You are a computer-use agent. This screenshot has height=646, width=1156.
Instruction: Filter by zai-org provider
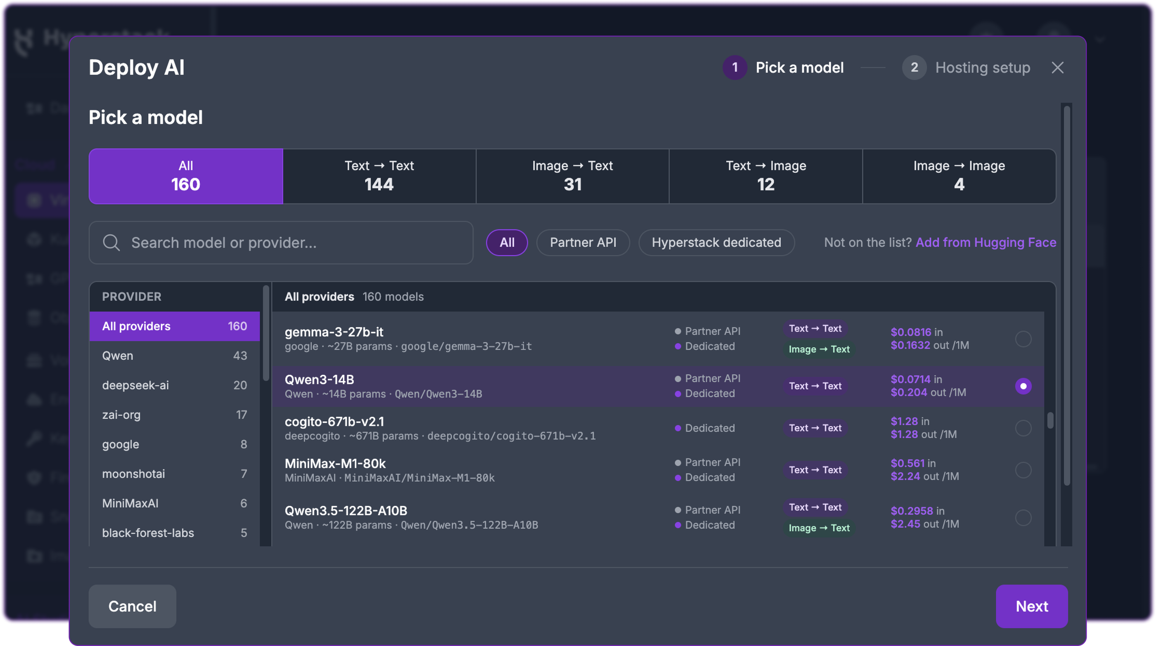tap(175, 415)
